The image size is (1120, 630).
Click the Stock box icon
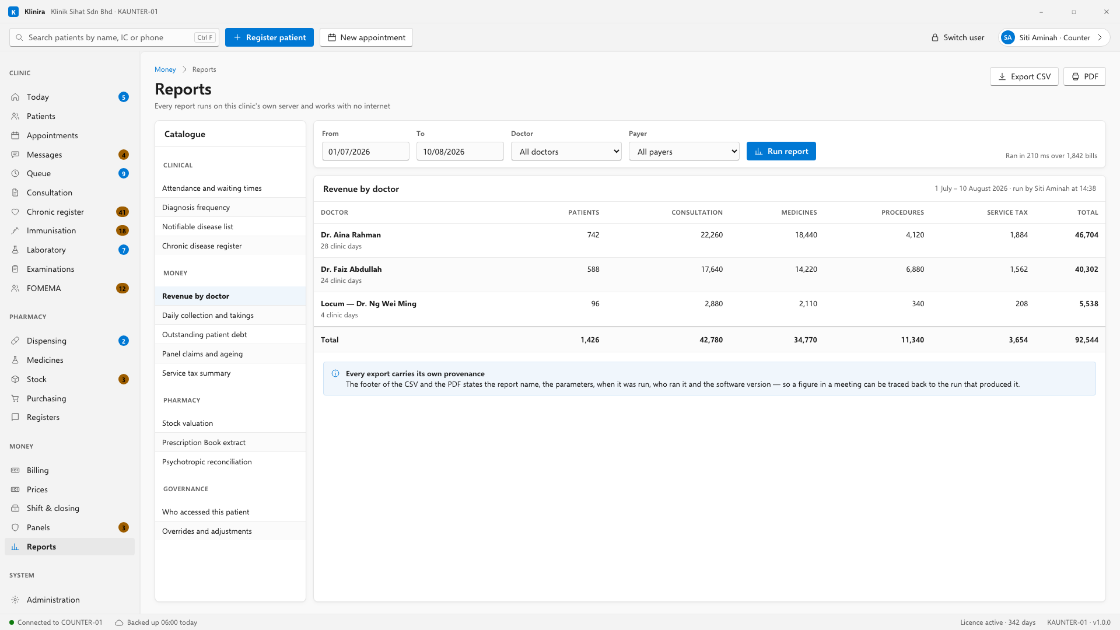point(15,379)
